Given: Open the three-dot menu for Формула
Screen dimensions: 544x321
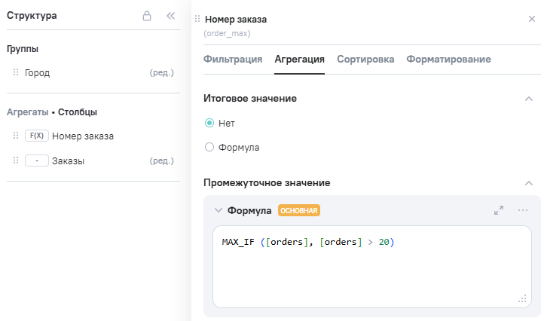Looking at the screenshot, I should point(523,210).
